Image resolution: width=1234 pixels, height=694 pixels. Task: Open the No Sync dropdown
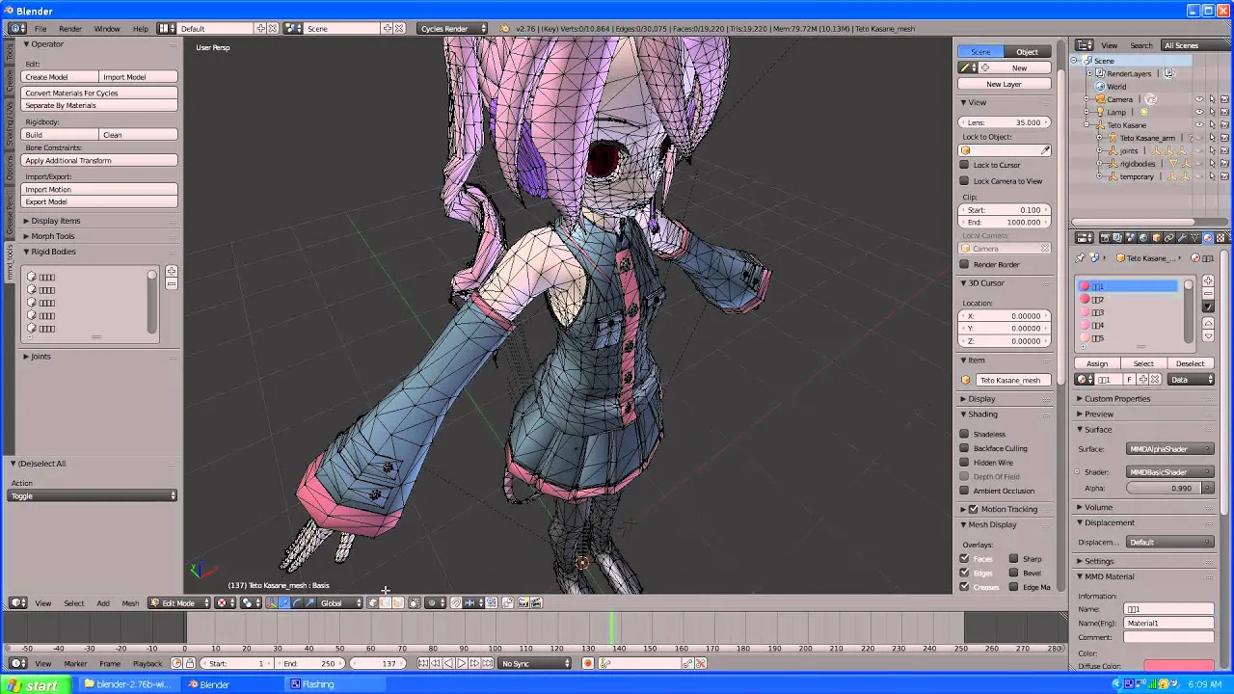536,663
